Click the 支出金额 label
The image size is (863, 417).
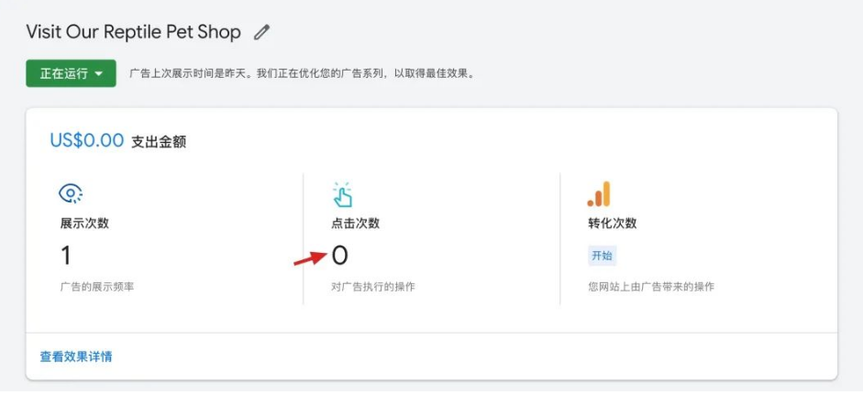[159, 142]
